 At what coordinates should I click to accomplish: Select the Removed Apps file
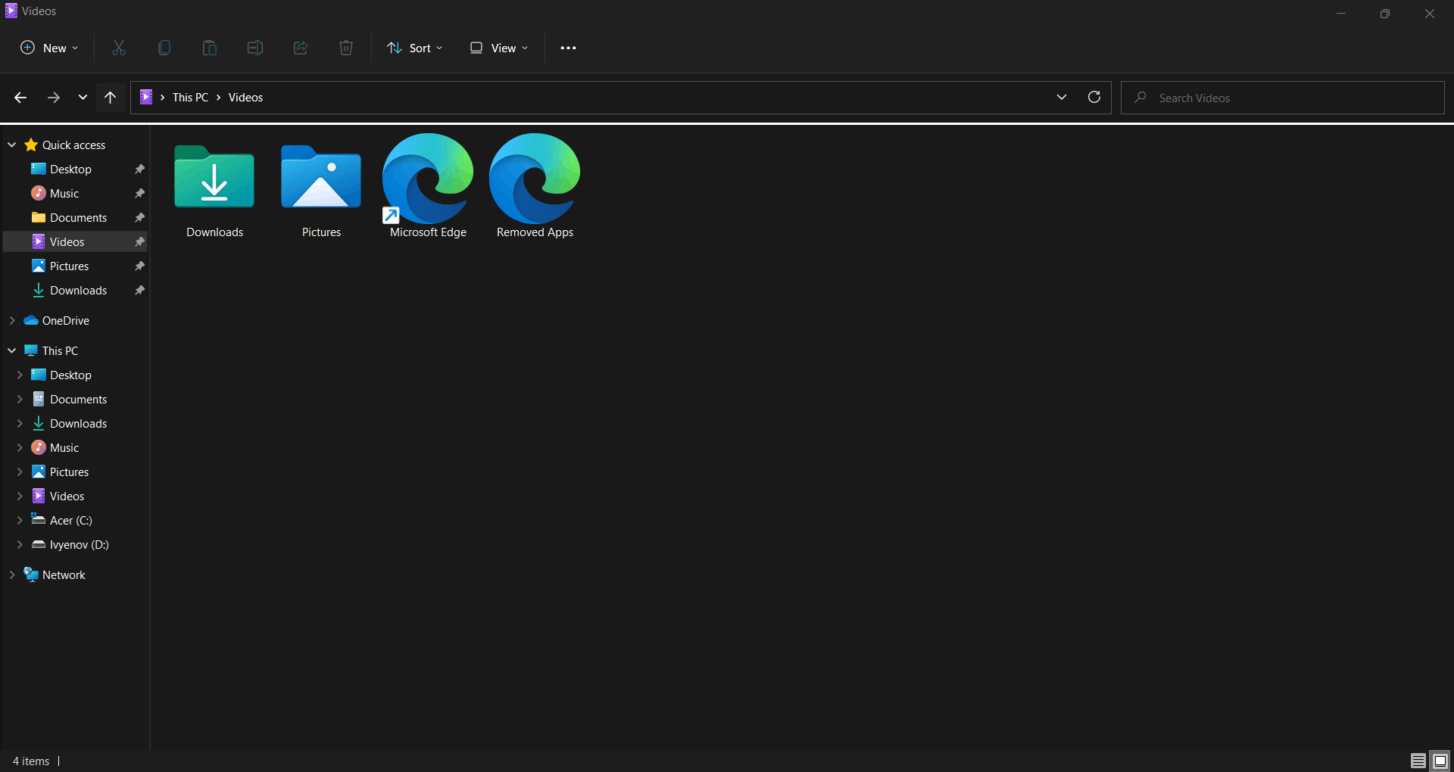[x=535, y=187]
